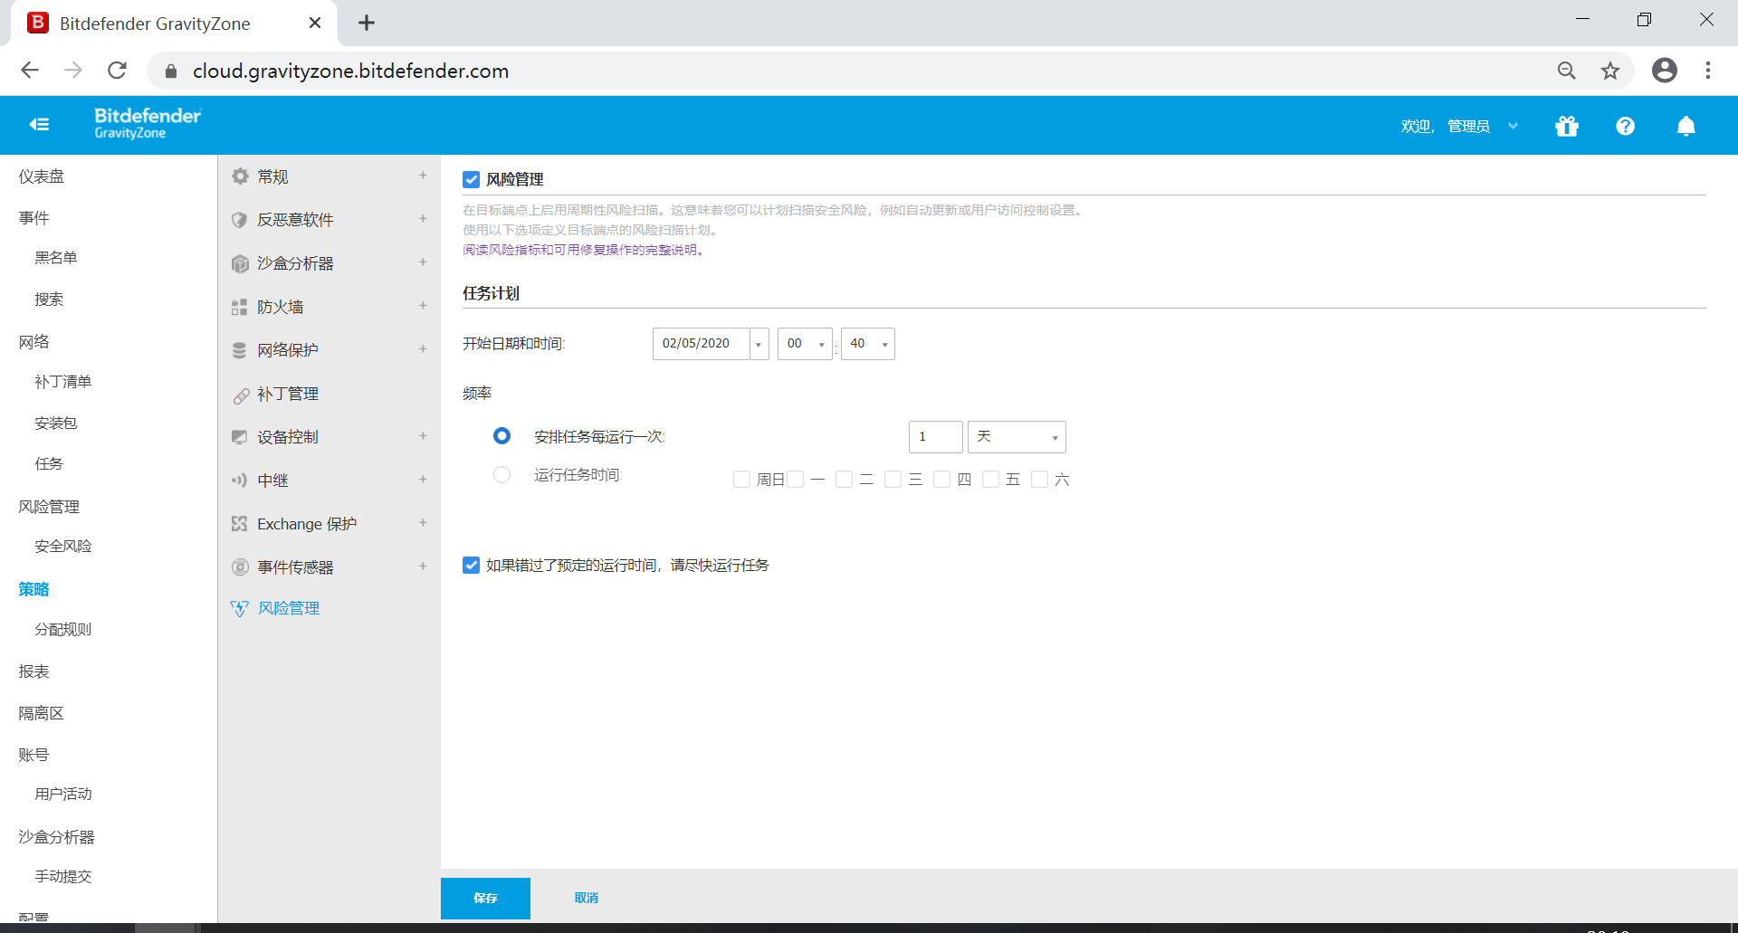Click the 设备控制 monitor icon
This screenshot has height=933, width=1738.
pos(239,437)
